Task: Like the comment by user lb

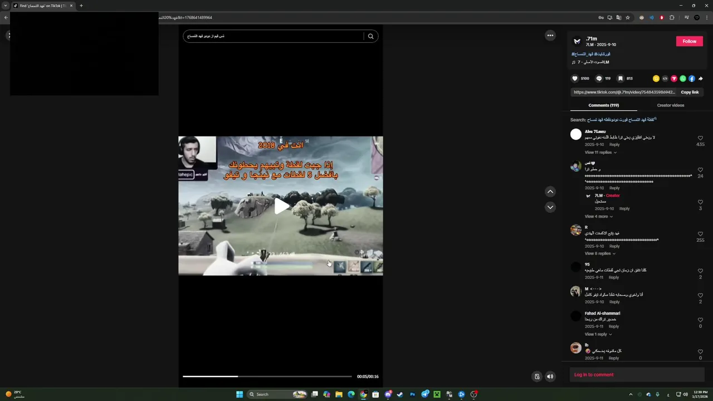Action: pos(700,351)
